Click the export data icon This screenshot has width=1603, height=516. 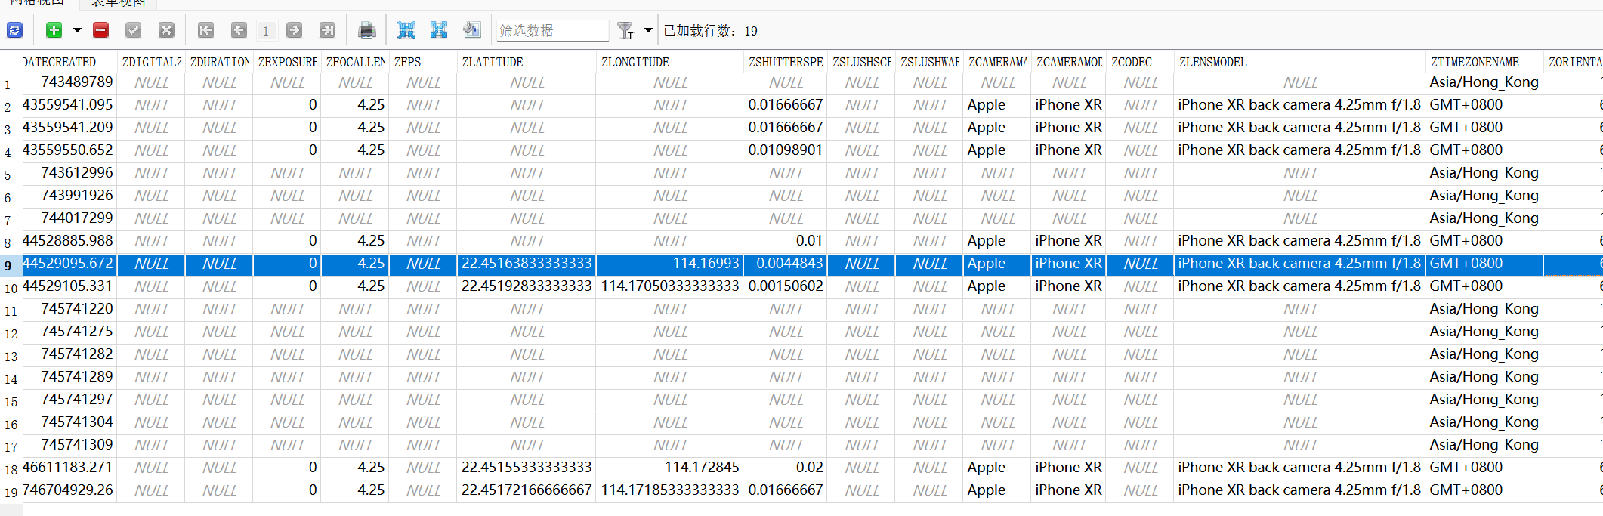point(471,30)
